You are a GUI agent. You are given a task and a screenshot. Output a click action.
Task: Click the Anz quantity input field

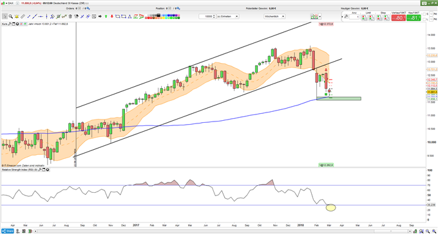(x=354, y=17)
